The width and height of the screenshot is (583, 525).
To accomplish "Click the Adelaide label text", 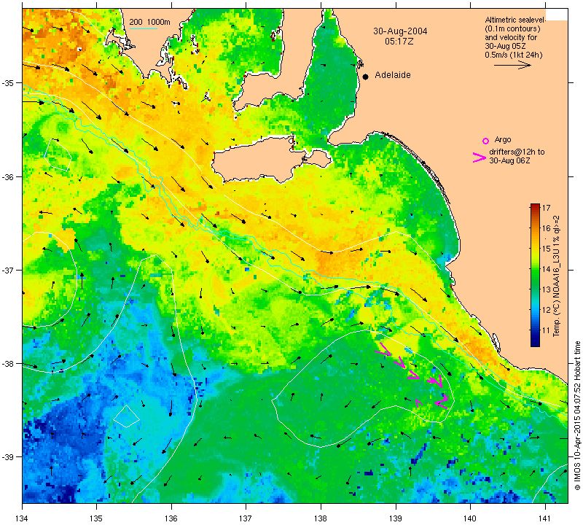I will (393, 75).
